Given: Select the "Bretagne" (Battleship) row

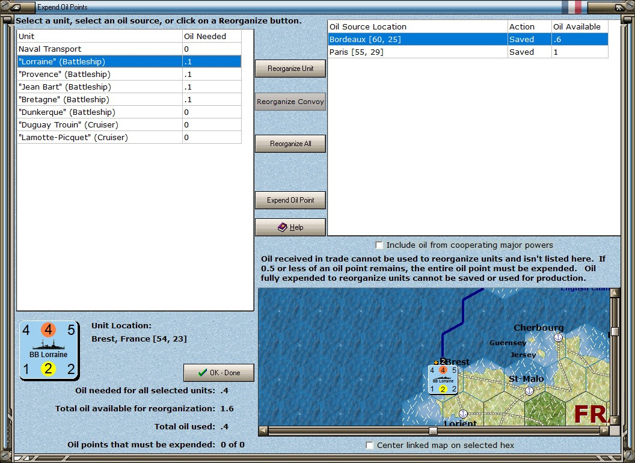Looking at the screenshot, I should (x=129, y=99).
